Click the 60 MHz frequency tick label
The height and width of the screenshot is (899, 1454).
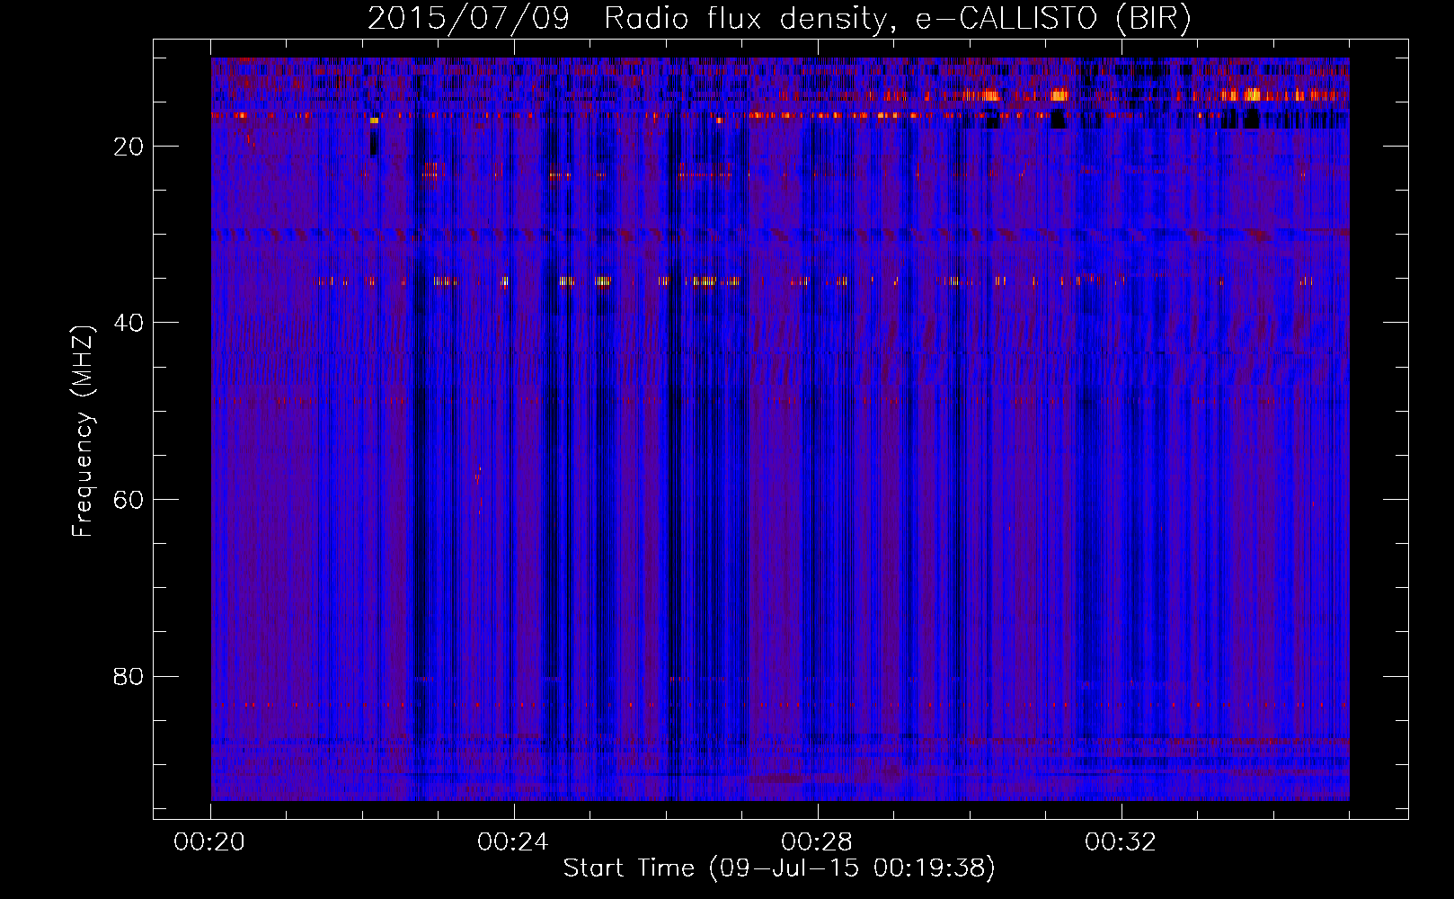tap(129, 500)
